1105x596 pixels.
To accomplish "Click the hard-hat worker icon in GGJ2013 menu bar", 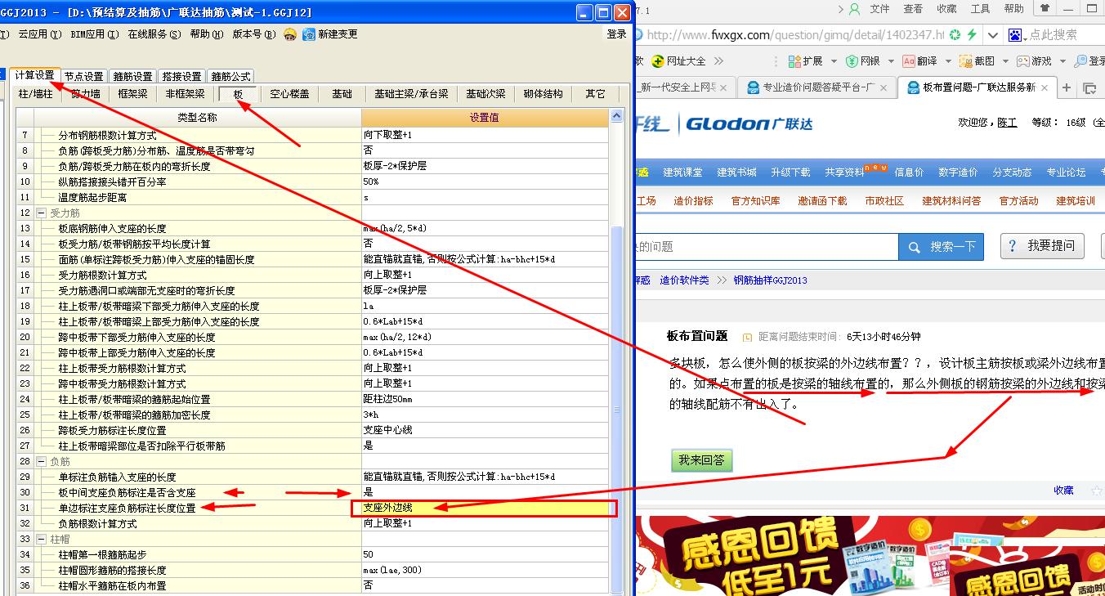I will click(290, 34).
